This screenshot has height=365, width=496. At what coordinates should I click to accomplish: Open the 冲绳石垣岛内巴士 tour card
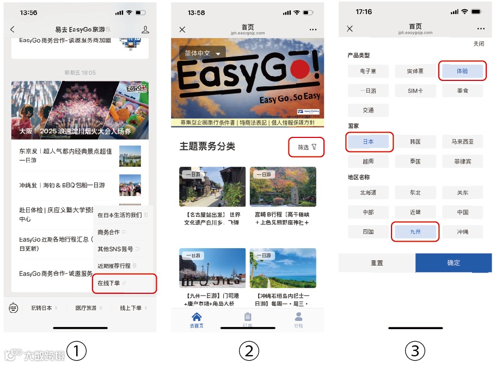click(x=283, y=278)
